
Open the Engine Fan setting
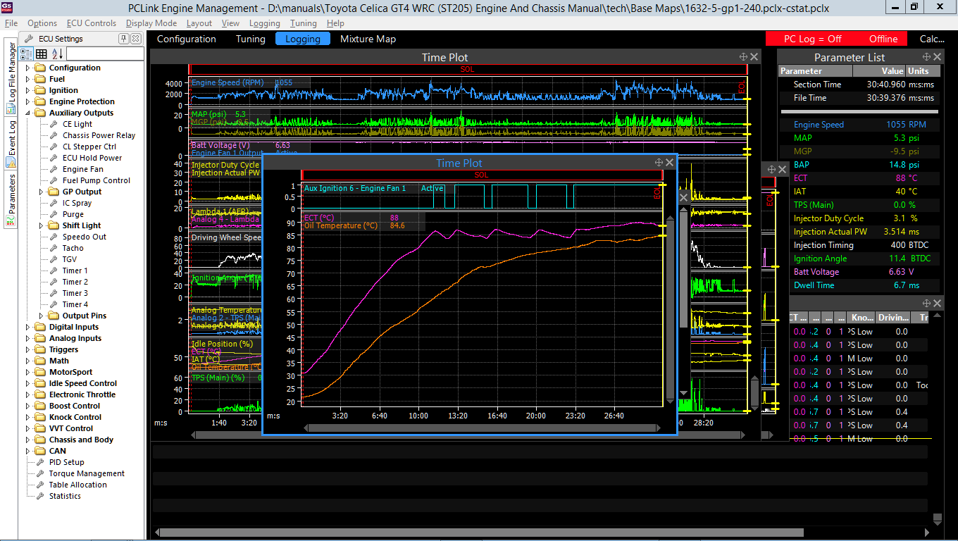pyautogui.click(x=82, y=169)
